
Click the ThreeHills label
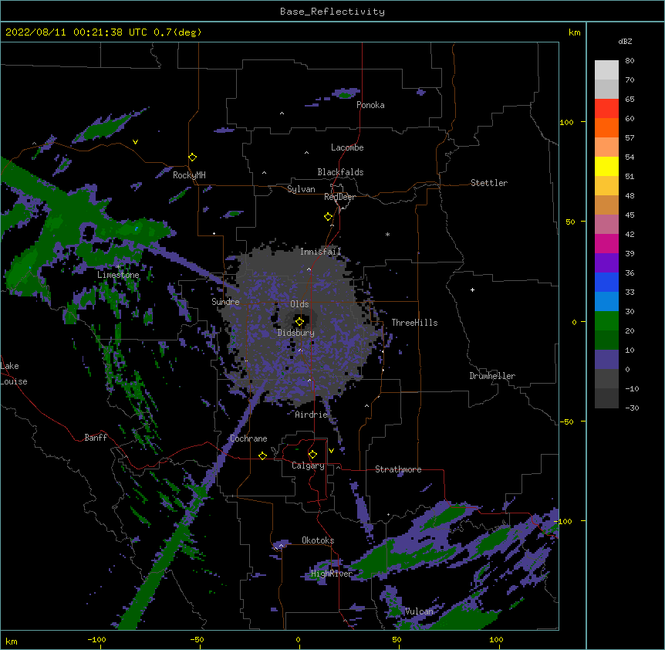coord(414,323)
